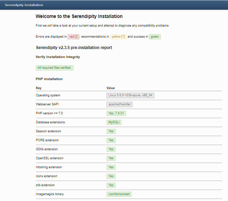228x201 pixels.
Task: Click the 'Value' column header
Action: (111, 88)
